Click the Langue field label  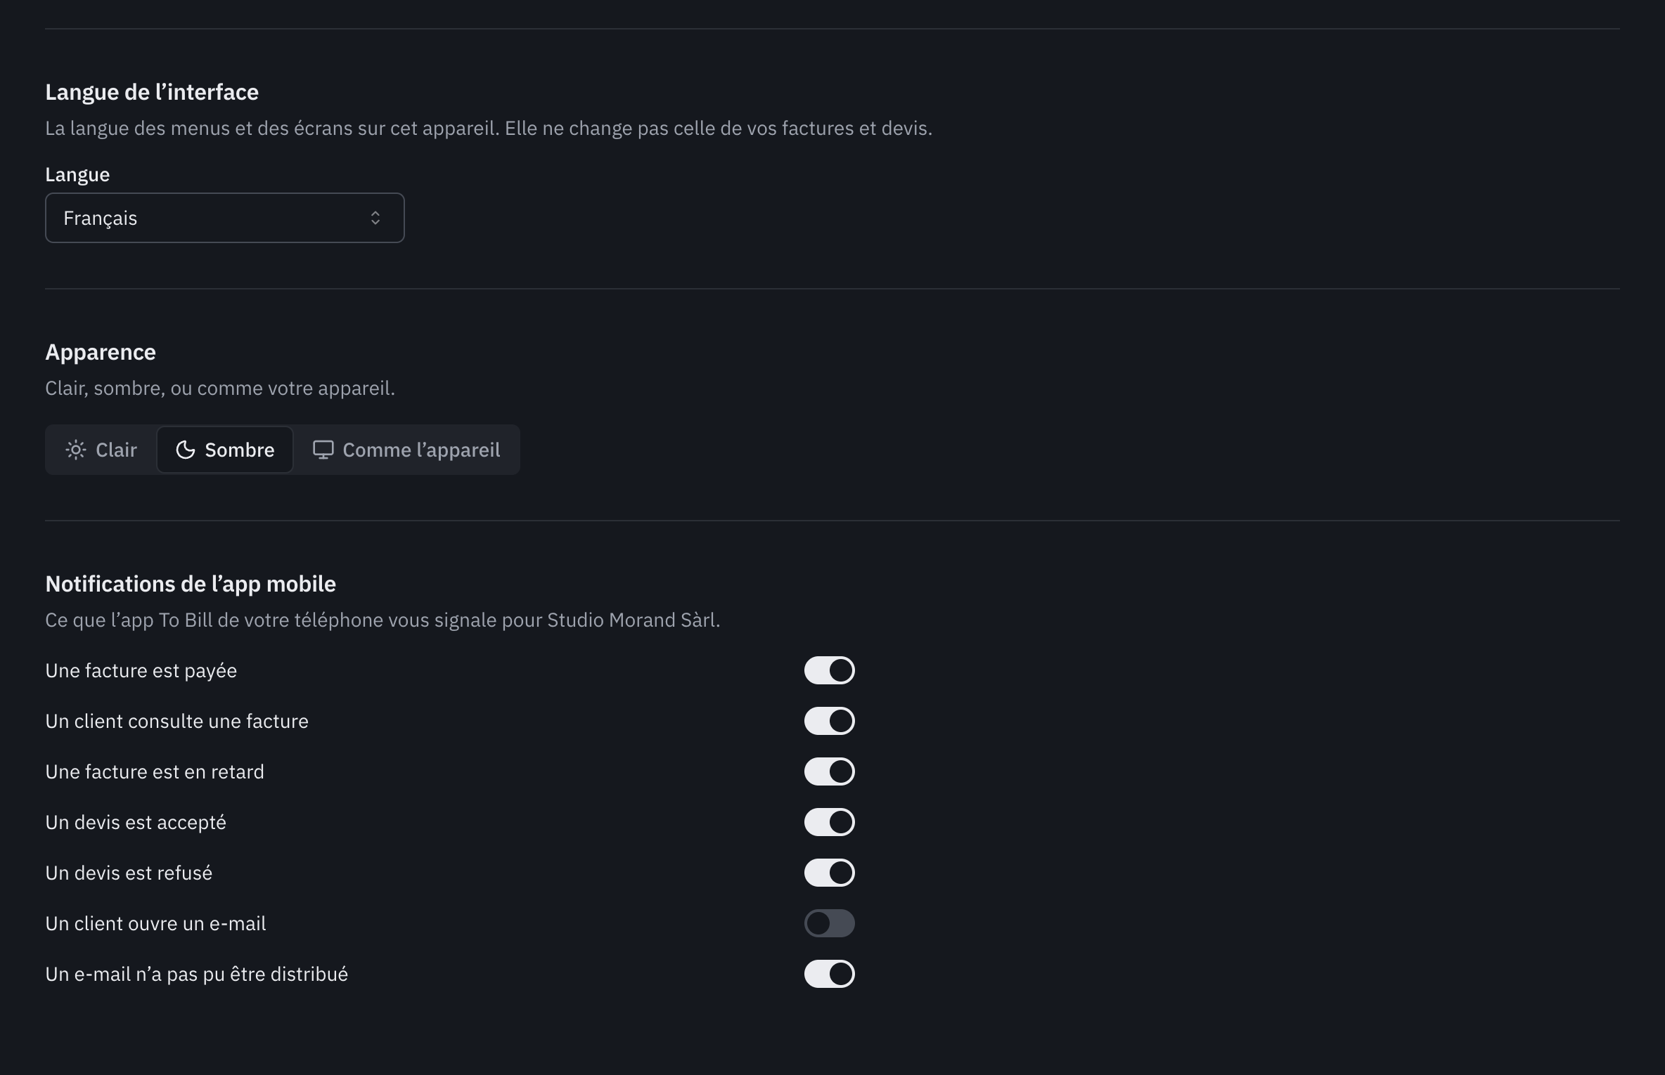[x=77, y=174]
